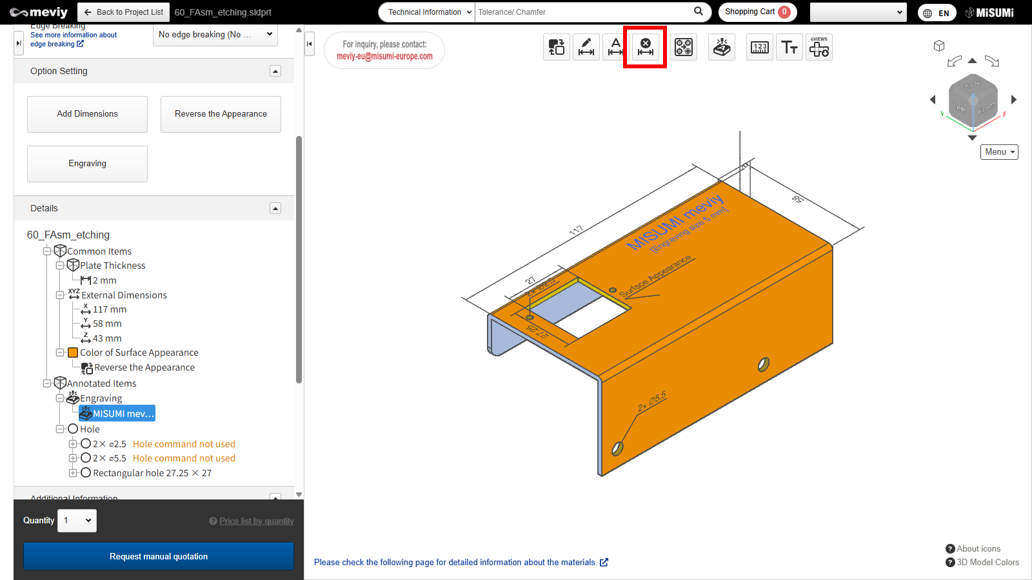
Task: Click the text size Tt icon
Action: click(x=789, y=47)
